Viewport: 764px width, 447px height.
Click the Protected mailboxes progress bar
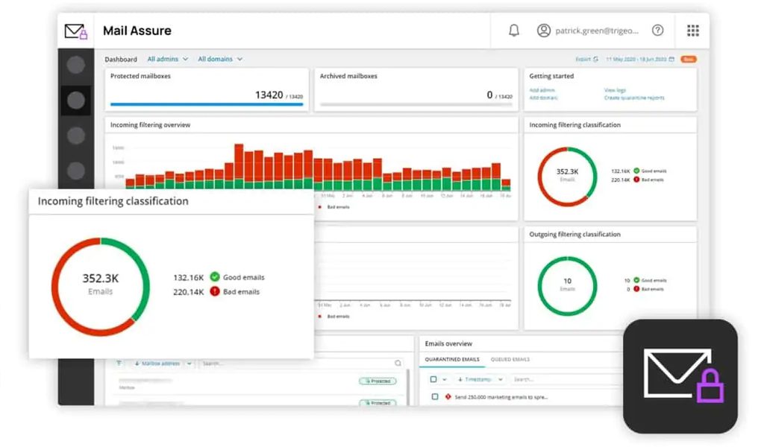click(x=207, y=104)
